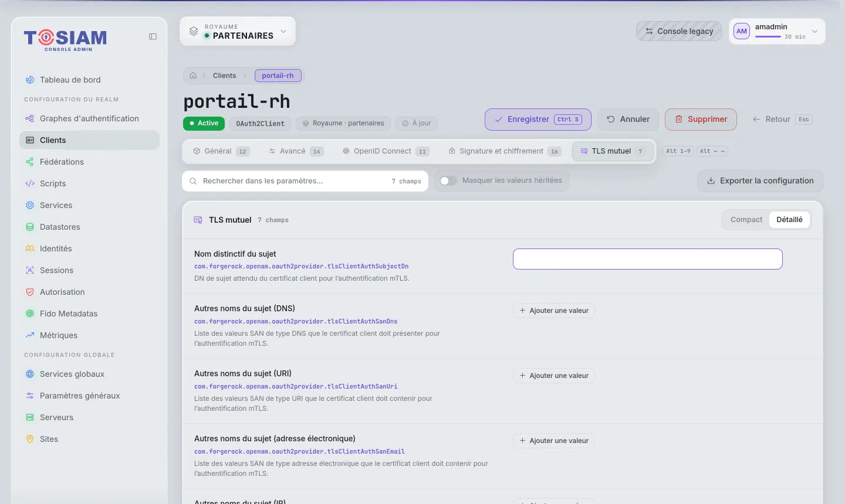Open Identités page

[89, 248]
